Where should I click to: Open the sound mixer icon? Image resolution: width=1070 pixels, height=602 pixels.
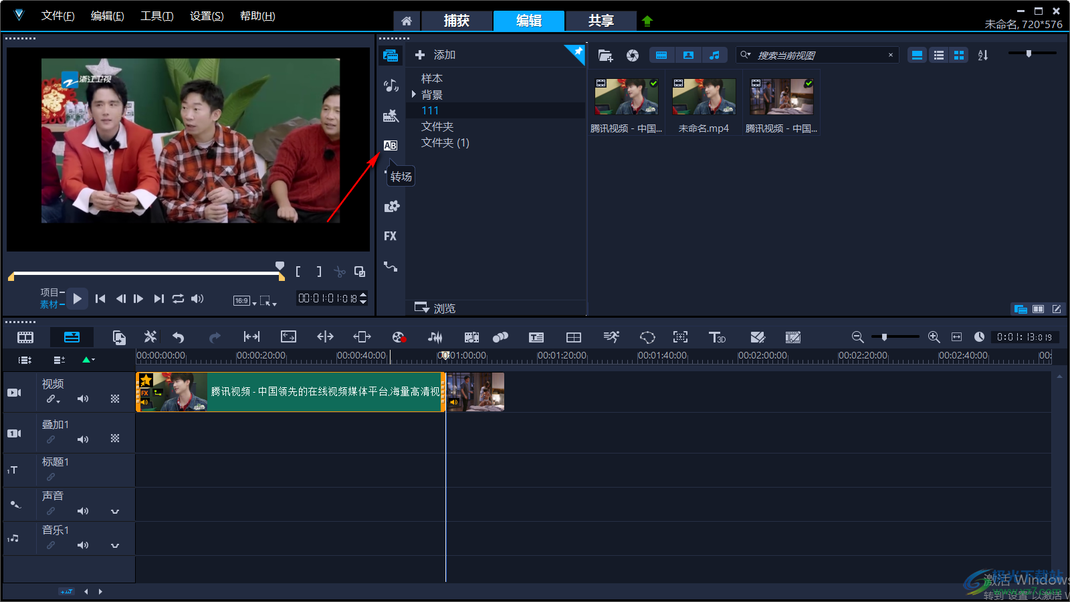(x=435, y=337)
